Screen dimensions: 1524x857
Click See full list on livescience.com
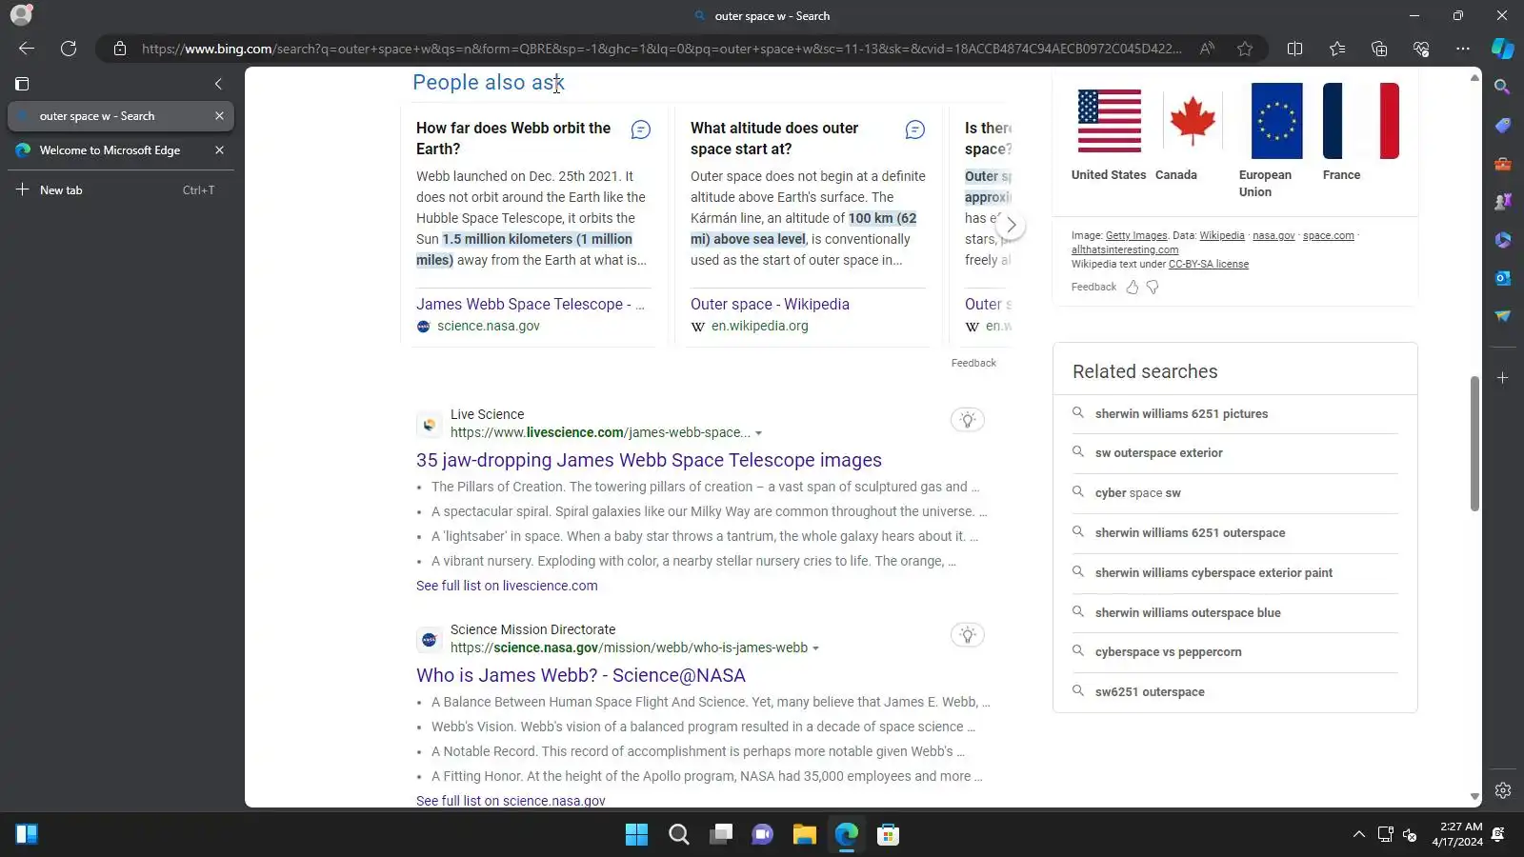tap(507, 586)
